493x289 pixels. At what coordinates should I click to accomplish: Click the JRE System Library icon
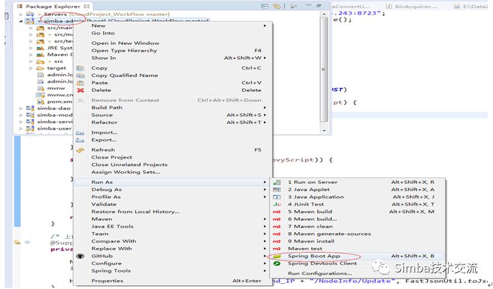click(x=40, y=48)
